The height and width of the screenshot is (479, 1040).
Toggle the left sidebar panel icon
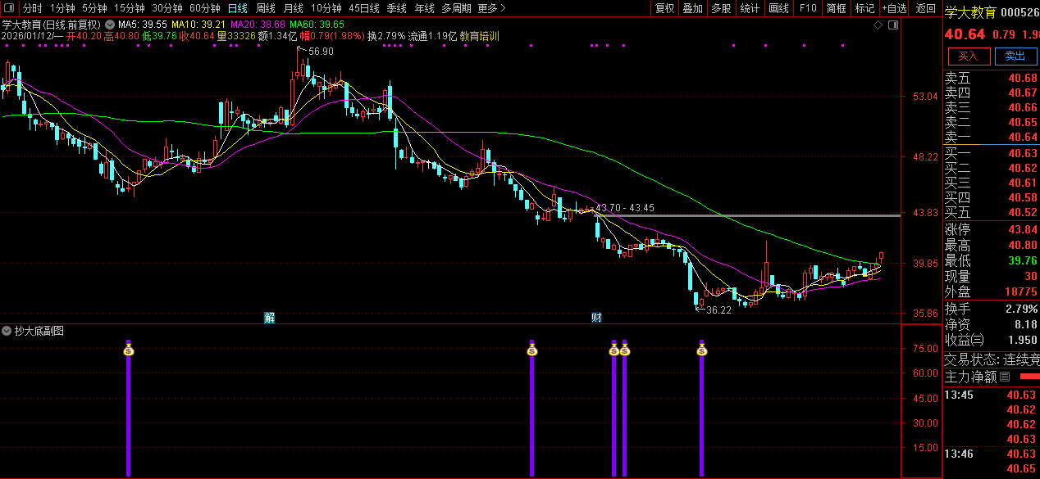pyautogui.click(x=11, y=8)
